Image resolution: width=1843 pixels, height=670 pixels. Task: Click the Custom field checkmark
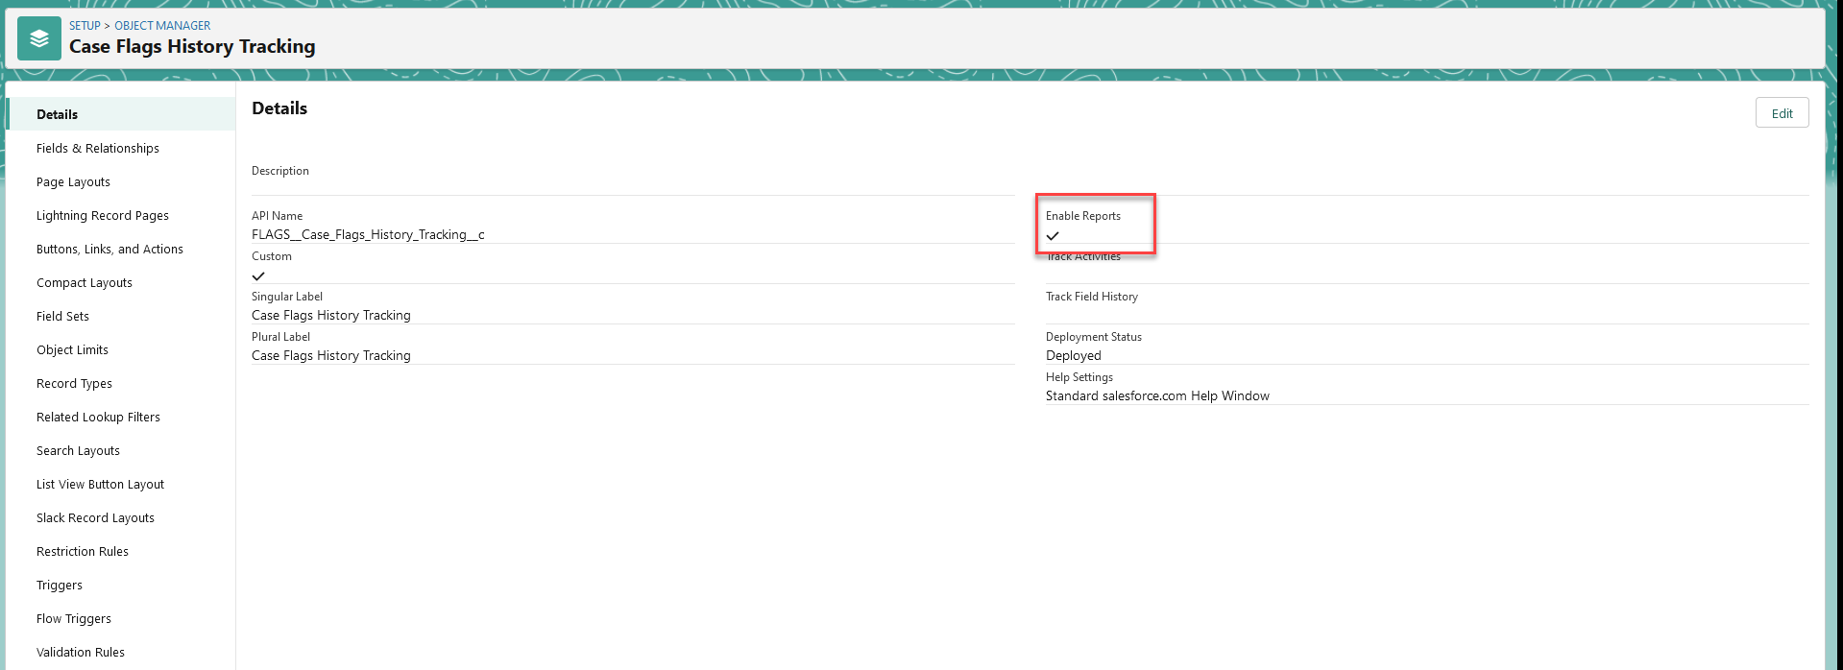[x=258, y=276]
